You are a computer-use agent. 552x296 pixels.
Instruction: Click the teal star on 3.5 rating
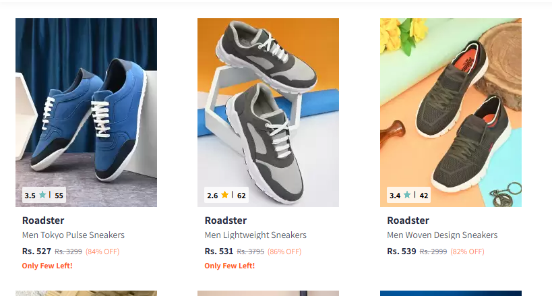(42, 195)
